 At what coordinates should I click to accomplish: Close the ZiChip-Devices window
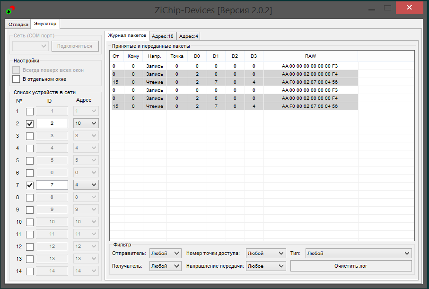pyautogui.click(x=409, y=8)
